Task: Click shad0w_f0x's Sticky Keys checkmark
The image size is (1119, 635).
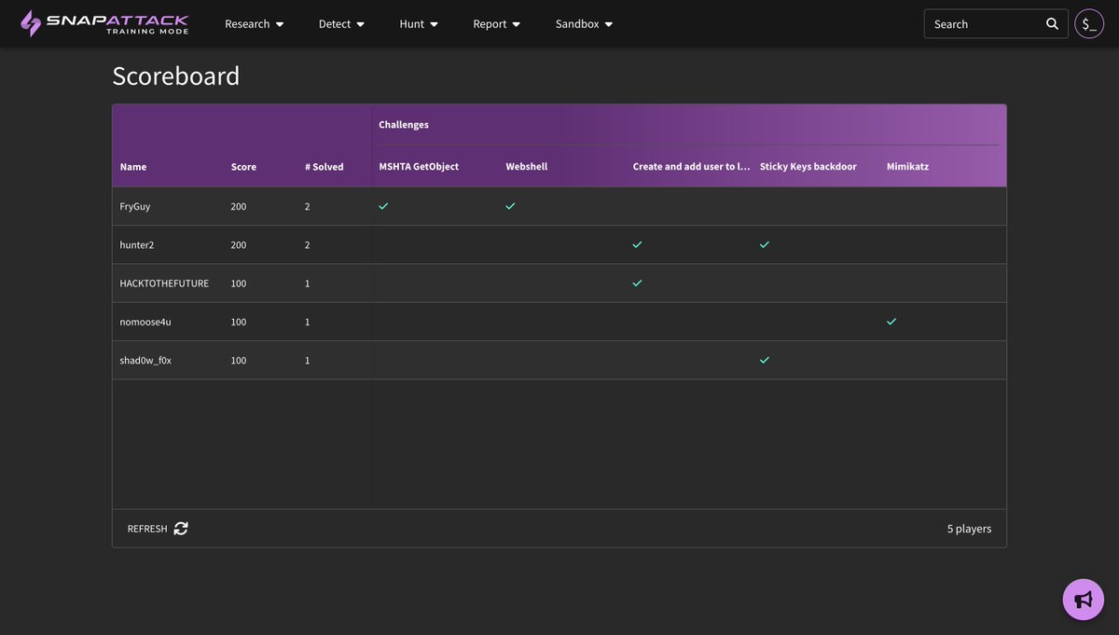Action: pyautogui.click(x=765, y=360)
